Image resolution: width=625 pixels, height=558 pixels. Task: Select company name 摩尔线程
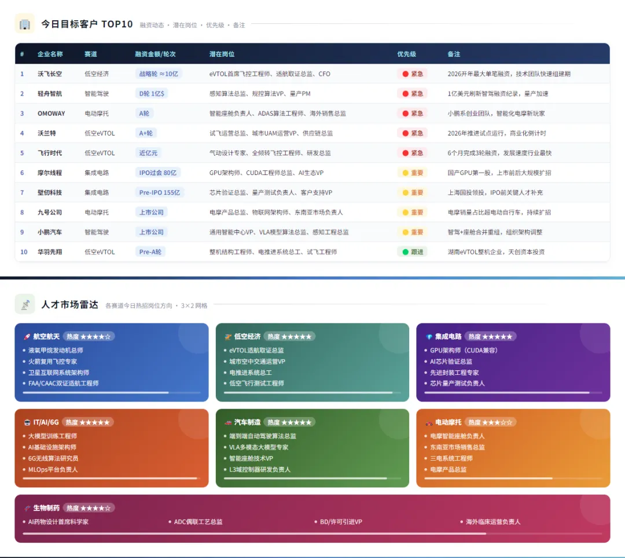[x=50, y=173]
